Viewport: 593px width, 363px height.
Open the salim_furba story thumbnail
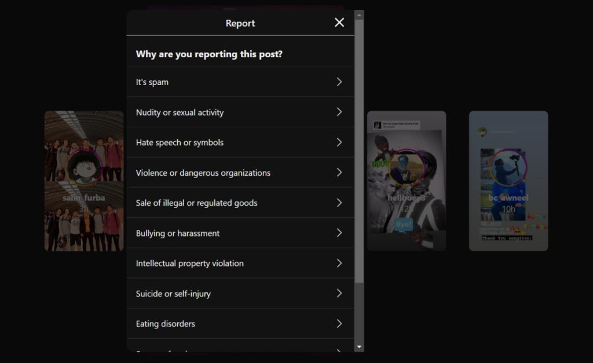pos(84,181)
